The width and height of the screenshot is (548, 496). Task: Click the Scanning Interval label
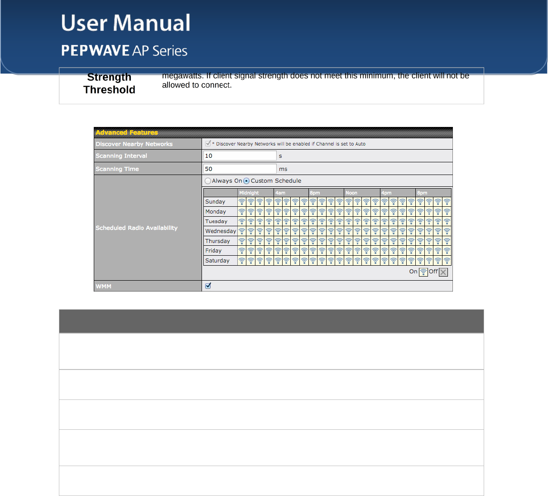[x=121, y=156]
